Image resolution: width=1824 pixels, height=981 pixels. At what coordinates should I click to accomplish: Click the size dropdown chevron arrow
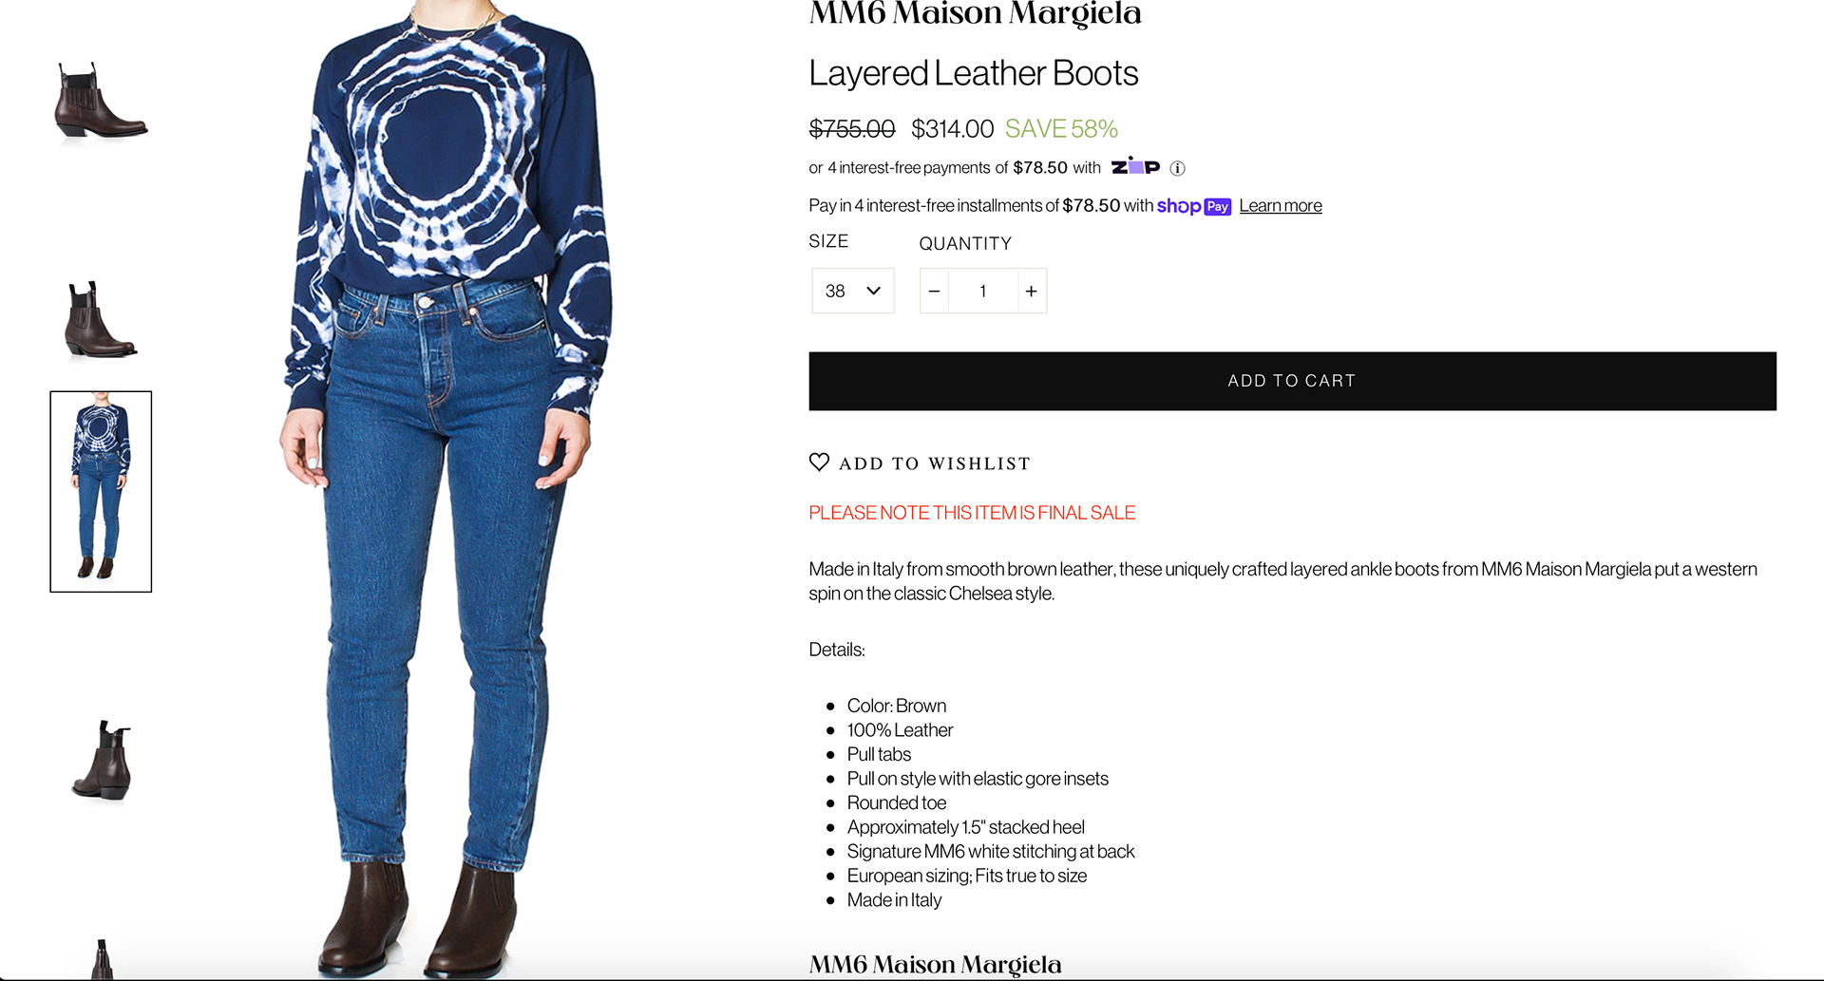click(x=874, y=291)
